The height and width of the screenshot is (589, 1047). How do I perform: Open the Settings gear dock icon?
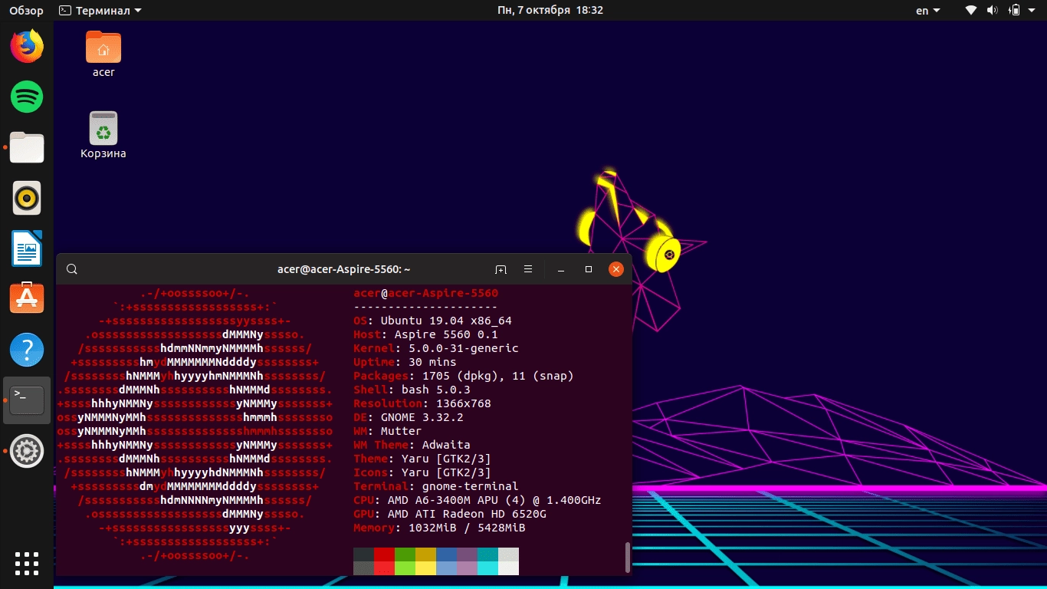pos(27,451)
